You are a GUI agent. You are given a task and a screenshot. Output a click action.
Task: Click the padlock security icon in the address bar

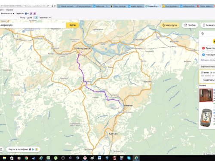52,6
